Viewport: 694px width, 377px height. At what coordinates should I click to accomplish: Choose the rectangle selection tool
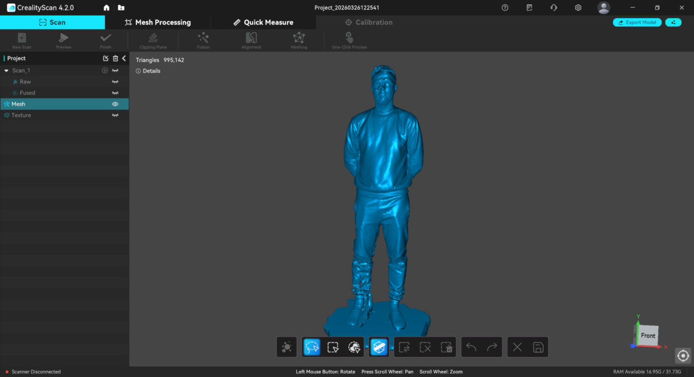point(333,347)
